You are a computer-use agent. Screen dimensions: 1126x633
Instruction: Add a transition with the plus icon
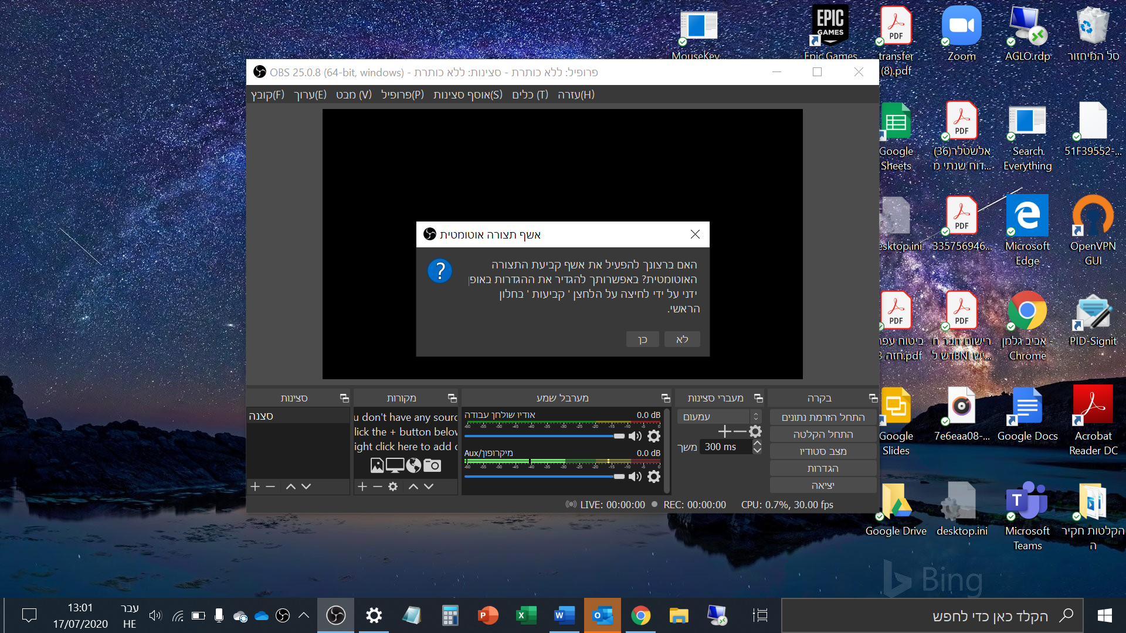click(x=724, y=432)
